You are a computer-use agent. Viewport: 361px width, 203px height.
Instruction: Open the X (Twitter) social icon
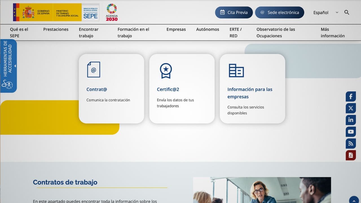pyautogui.click(x=351, y=108)
